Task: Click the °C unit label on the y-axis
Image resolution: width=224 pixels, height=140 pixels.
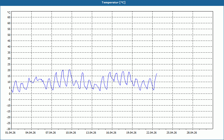Action: [9, 12]
